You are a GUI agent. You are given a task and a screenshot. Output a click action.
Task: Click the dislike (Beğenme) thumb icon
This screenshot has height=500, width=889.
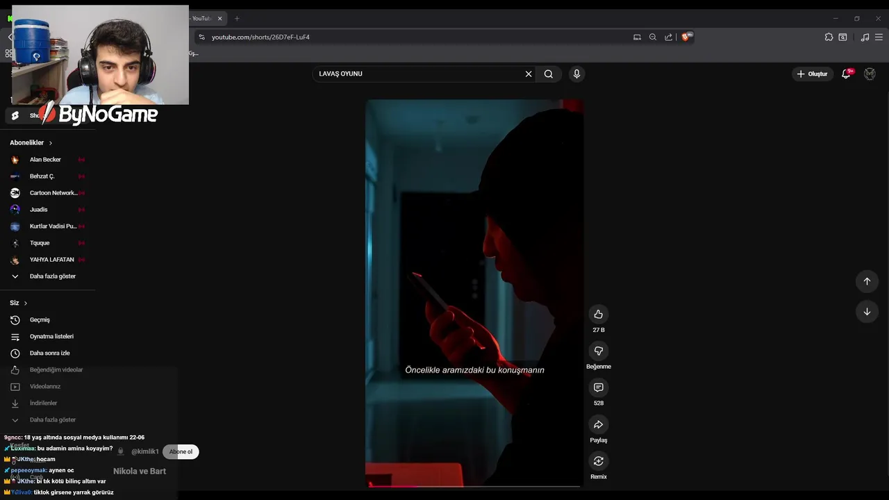598,351
